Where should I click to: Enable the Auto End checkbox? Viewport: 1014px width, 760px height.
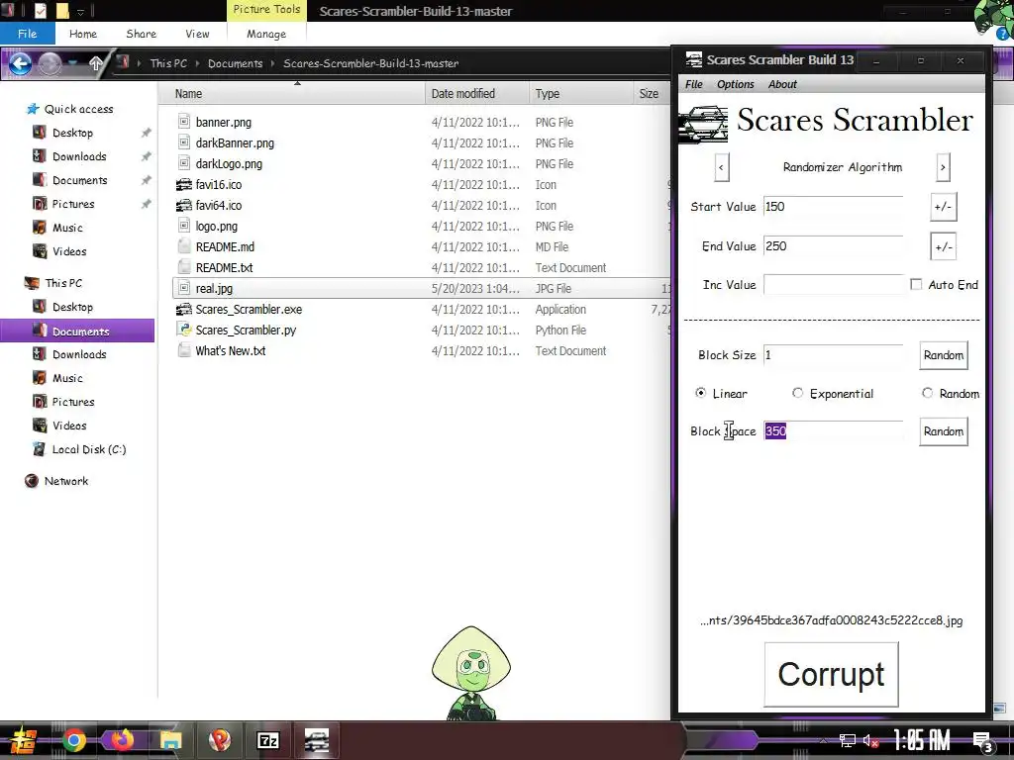coord(916,284)
